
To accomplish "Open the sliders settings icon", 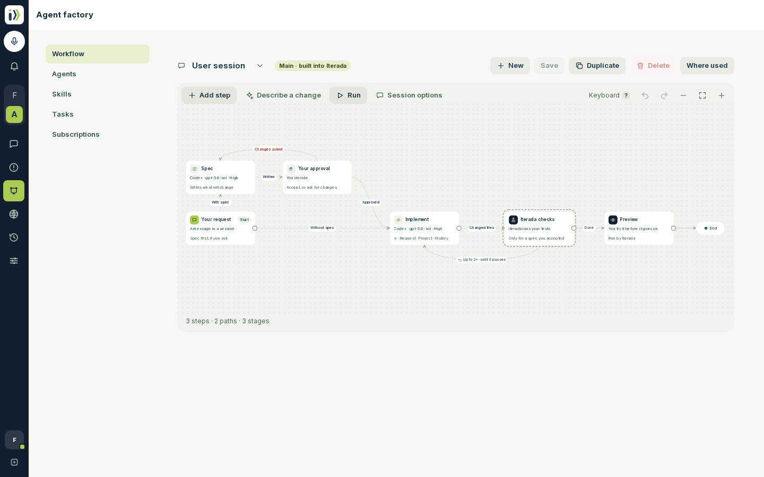I will [x=14, y=261].
